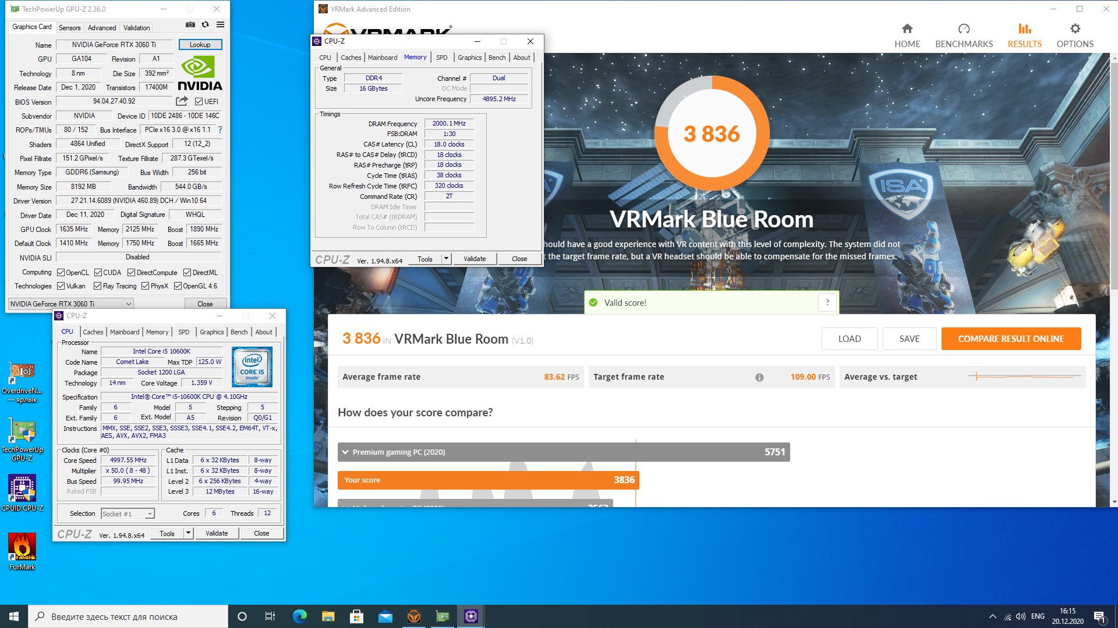1118x628 pixels.
Task: Click COMPARE RESULT ONLINE button
Action: (1011, 339)
